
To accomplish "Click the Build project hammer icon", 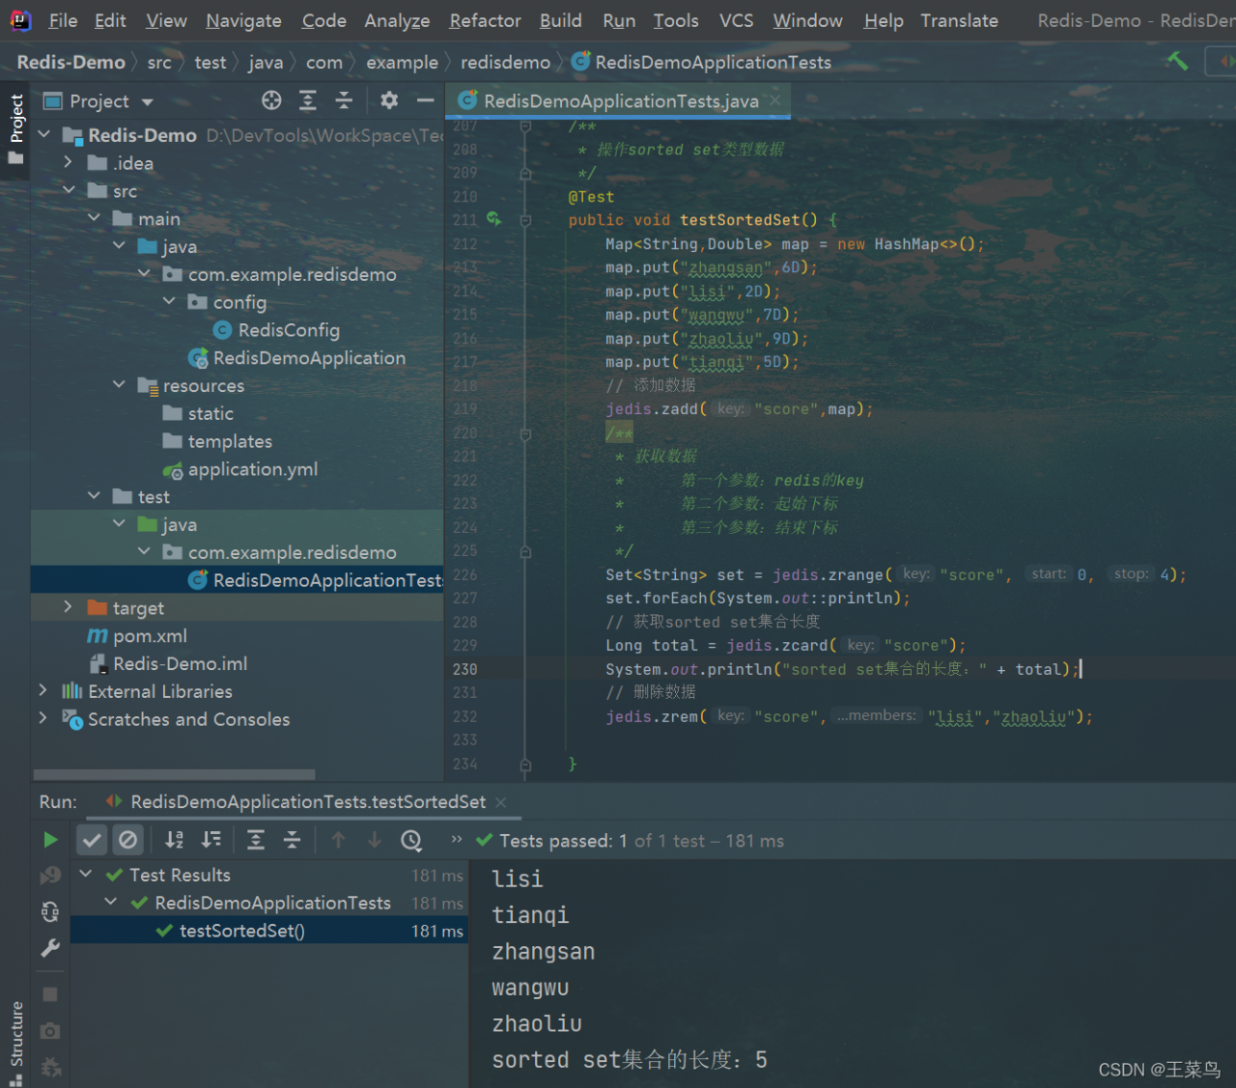I will 1177,61.
